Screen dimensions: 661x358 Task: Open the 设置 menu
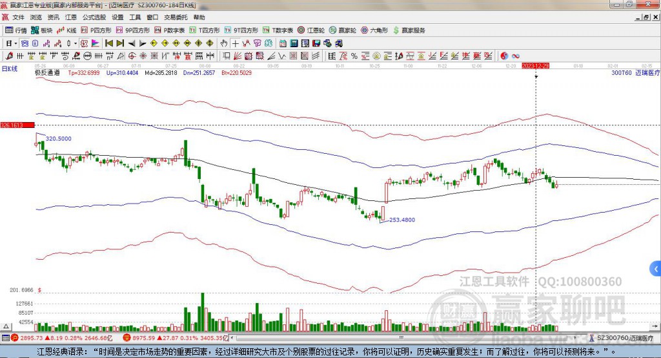117,17
